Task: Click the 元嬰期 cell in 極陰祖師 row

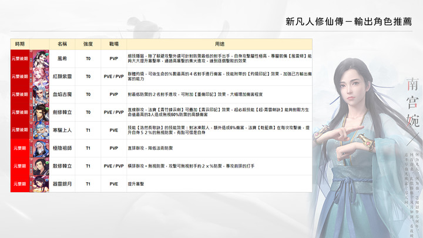Action: click(x=20, y=148)
